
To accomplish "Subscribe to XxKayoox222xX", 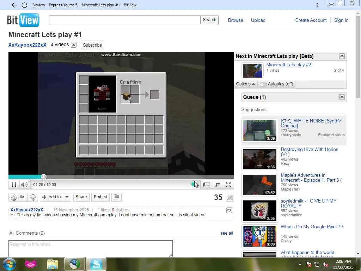I will (x=92, y=45).
